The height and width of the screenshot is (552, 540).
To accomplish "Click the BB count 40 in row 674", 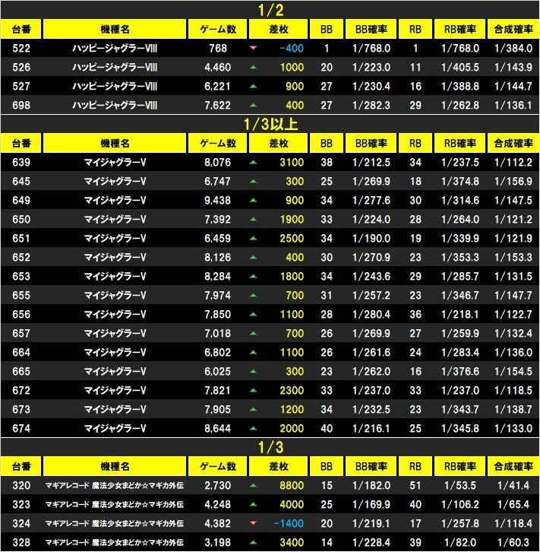I will pyautogui.click(x=327, y=428).
